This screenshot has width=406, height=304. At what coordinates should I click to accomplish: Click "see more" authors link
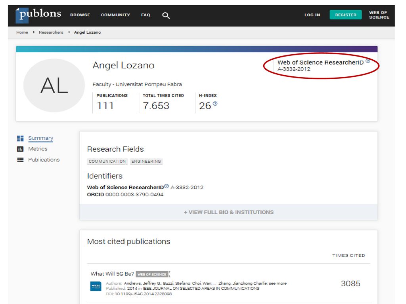tap(278, 283)
